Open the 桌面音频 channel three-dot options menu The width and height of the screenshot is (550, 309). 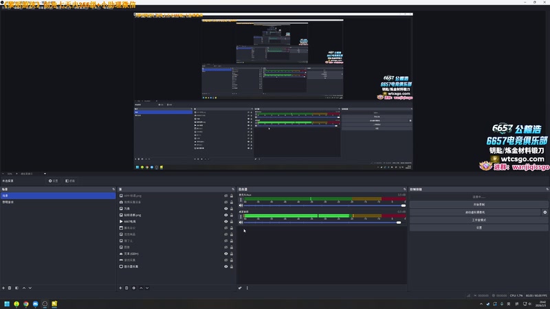(241, 216)
